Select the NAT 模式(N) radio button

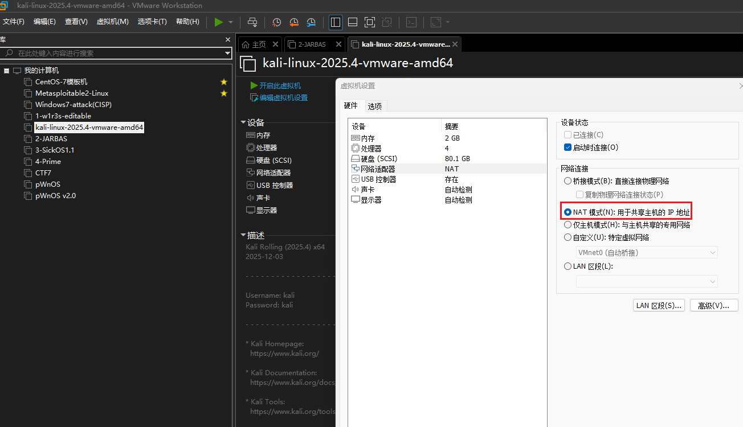click(x=568, y=212)
